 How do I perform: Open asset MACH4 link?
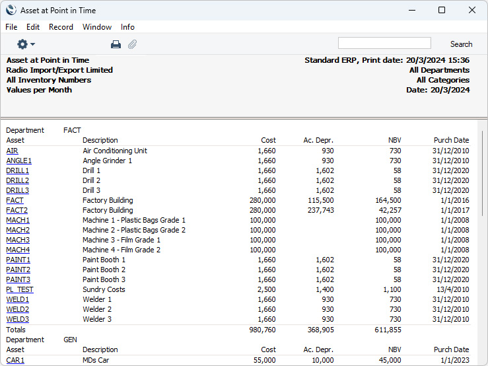pyautogui.click(x=18, y=250)
